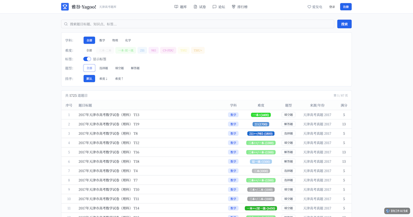Filter question type by 填空题
Image resolution: width=413 pixels, height=217 pixels.
[x=119, y=68]
